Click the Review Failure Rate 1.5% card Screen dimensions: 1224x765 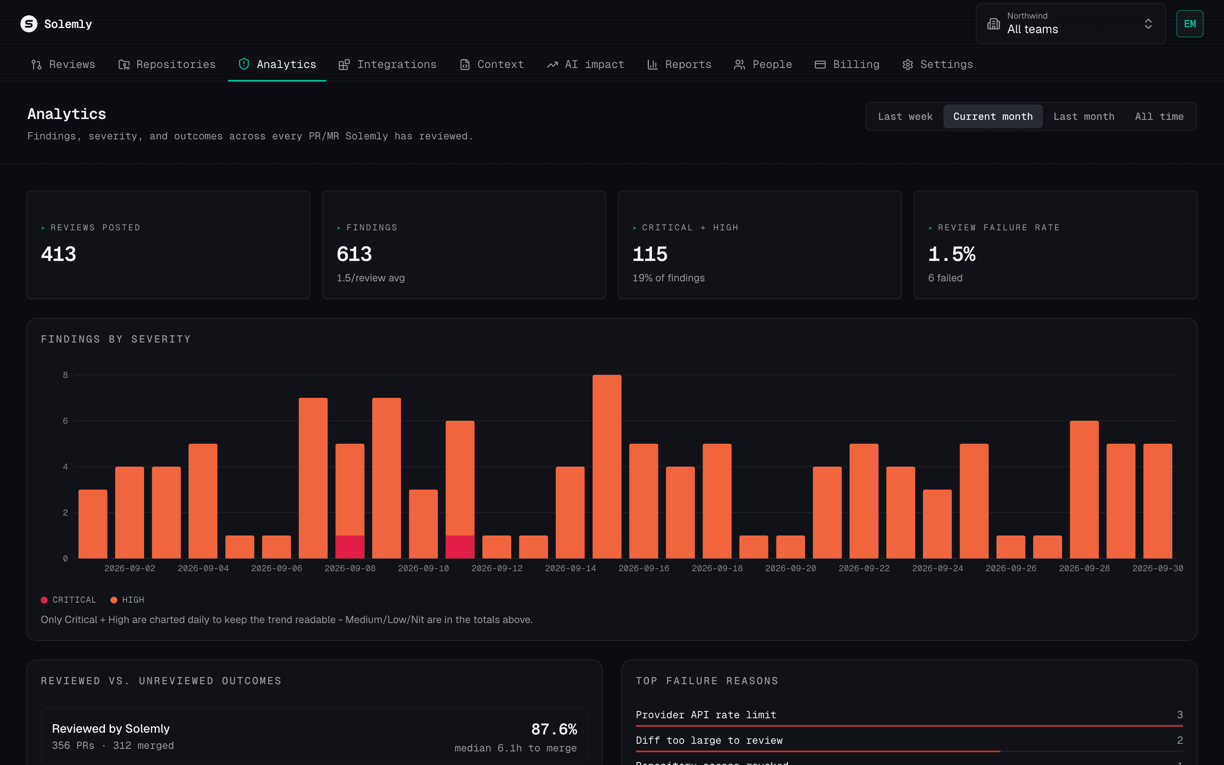pos(1055,245)
